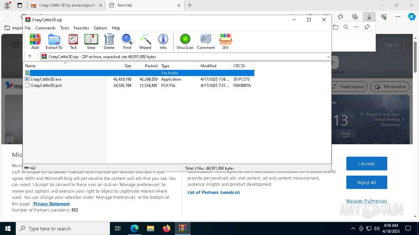Open Manage Preferences link
This screenshot has height=235, width=419.
(367, 201)
